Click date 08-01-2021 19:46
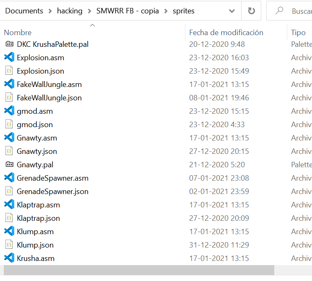The image size is (312, 281). [x=219, y=98]
